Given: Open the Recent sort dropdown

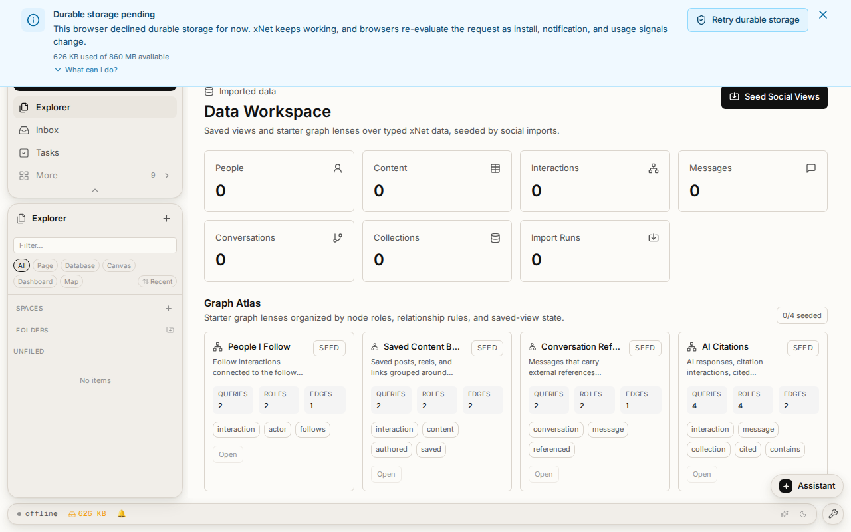Looking at the screenshot, I should coord(157,281).
